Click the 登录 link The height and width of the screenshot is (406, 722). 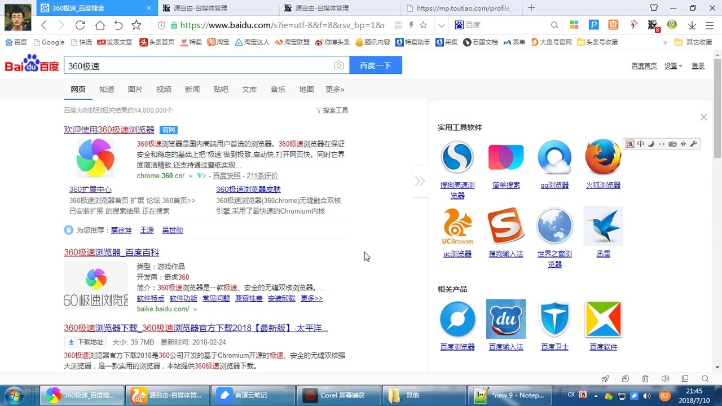(698, 66)
